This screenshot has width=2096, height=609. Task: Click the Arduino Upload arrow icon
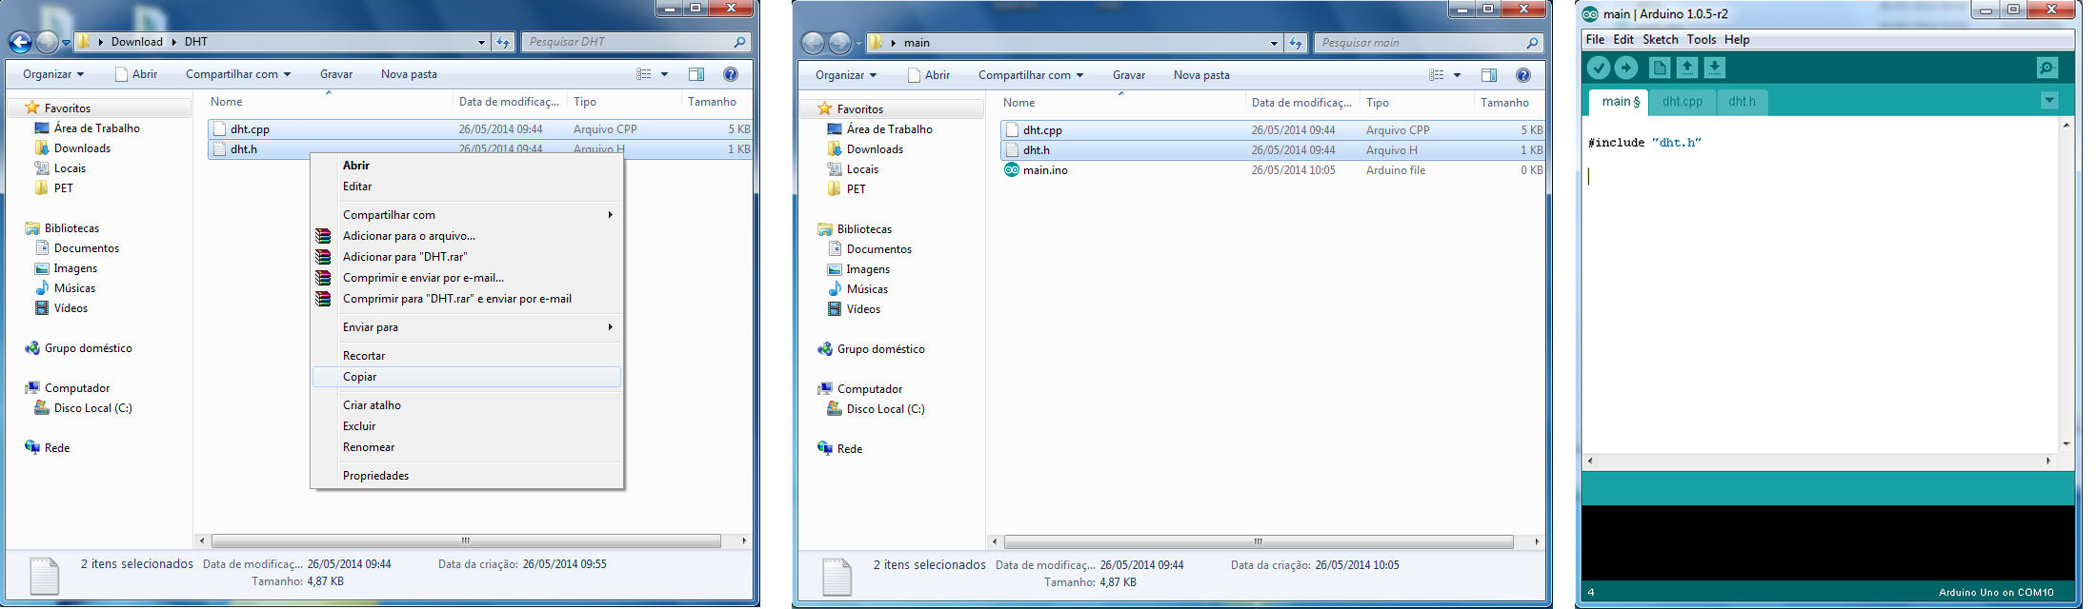[x=1626, y=68]
